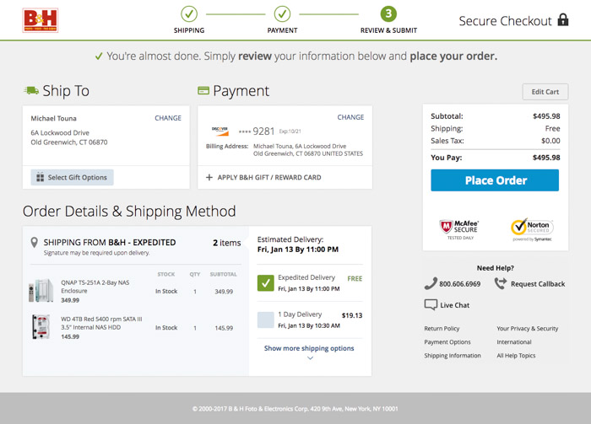Open the Payment Options link
The height and width of the screenshot is (424, 591).
point(447,342)
